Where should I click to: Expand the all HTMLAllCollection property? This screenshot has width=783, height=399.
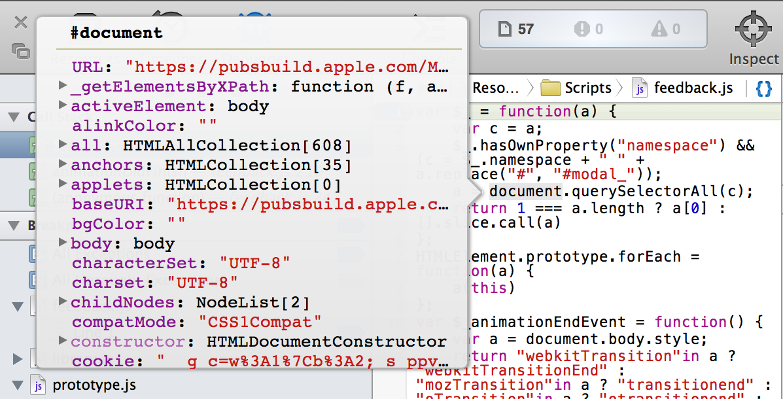click(x=63, y=145)
